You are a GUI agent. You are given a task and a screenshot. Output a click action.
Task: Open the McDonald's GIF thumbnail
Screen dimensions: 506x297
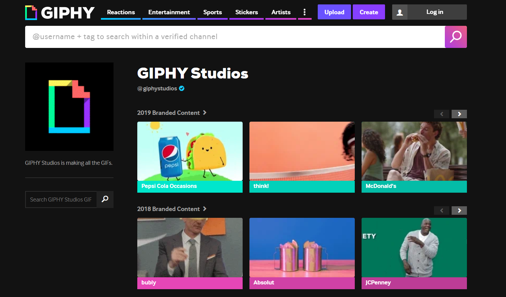(x=414, y=151)
